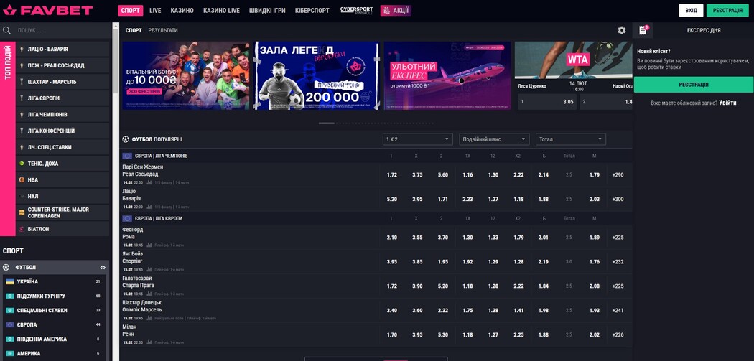
Task: Click trophy icon next to Ліга Європи
Action: [x=22, y=98]
